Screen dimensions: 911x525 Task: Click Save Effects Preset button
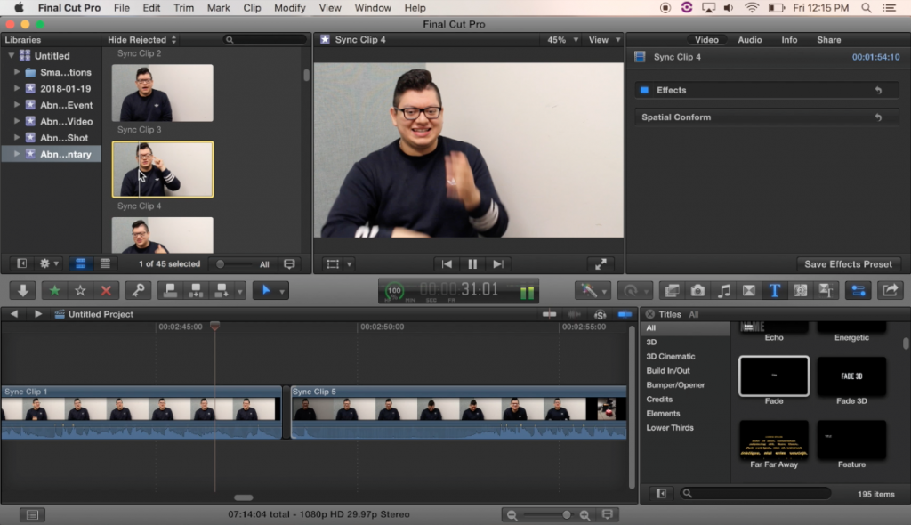(x=848, y=264)
